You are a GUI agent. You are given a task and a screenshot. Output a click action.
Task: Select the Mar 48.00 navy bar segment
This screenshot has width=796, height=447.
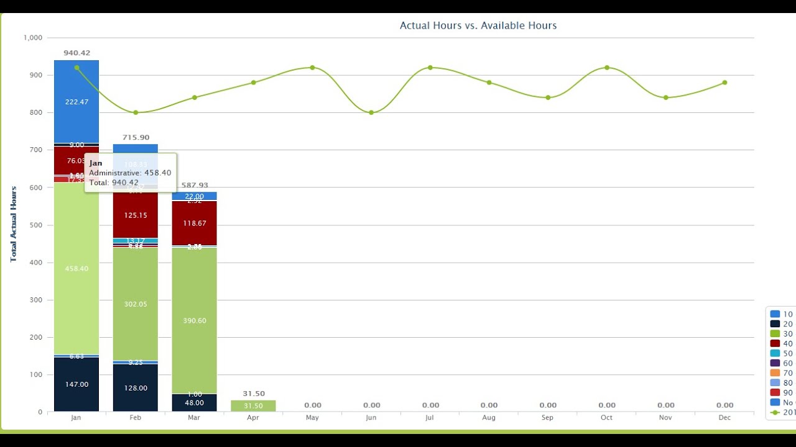coord(195,403)
